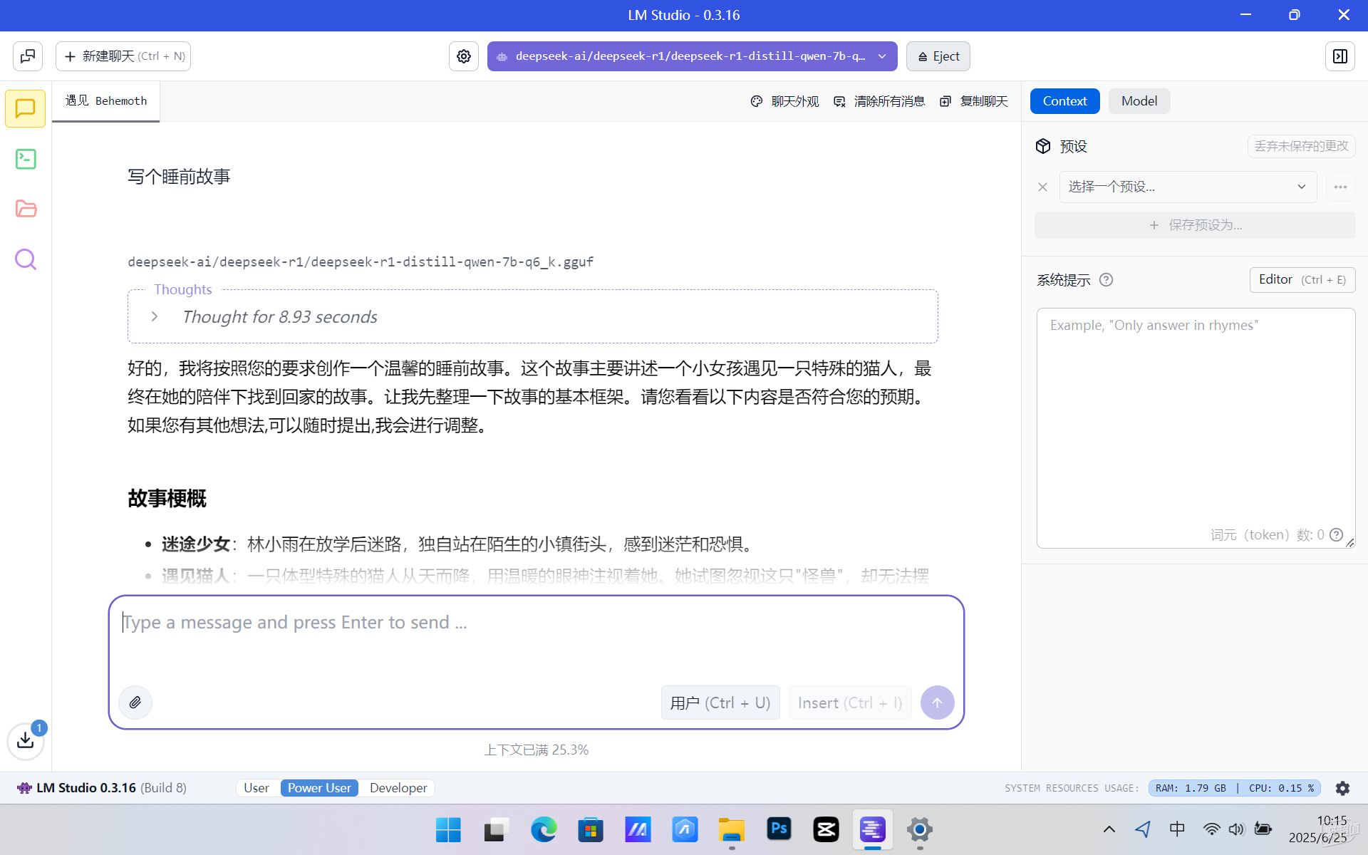Open Windows Settings gear in taskbar

click(920, 829)
